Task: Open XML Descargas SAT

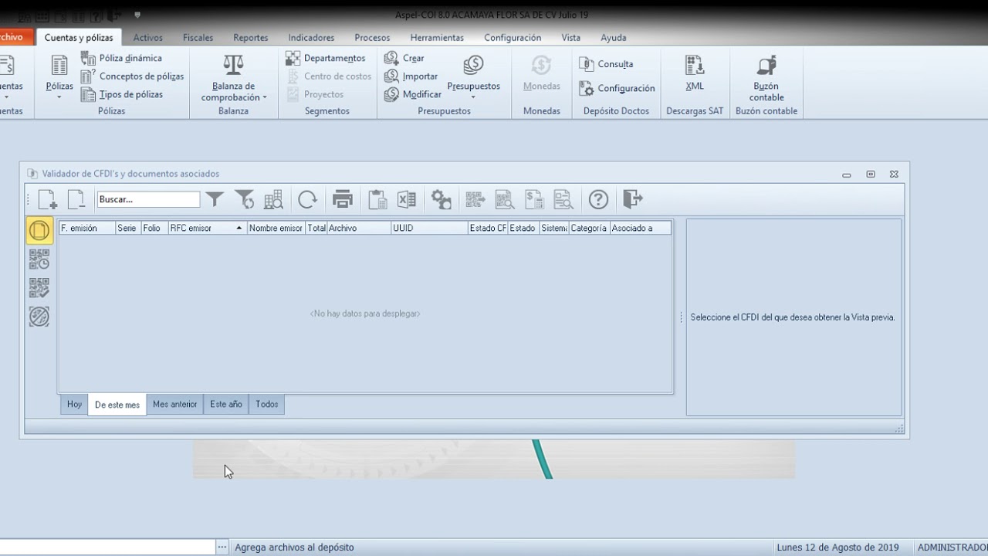Action: point(695,73)
